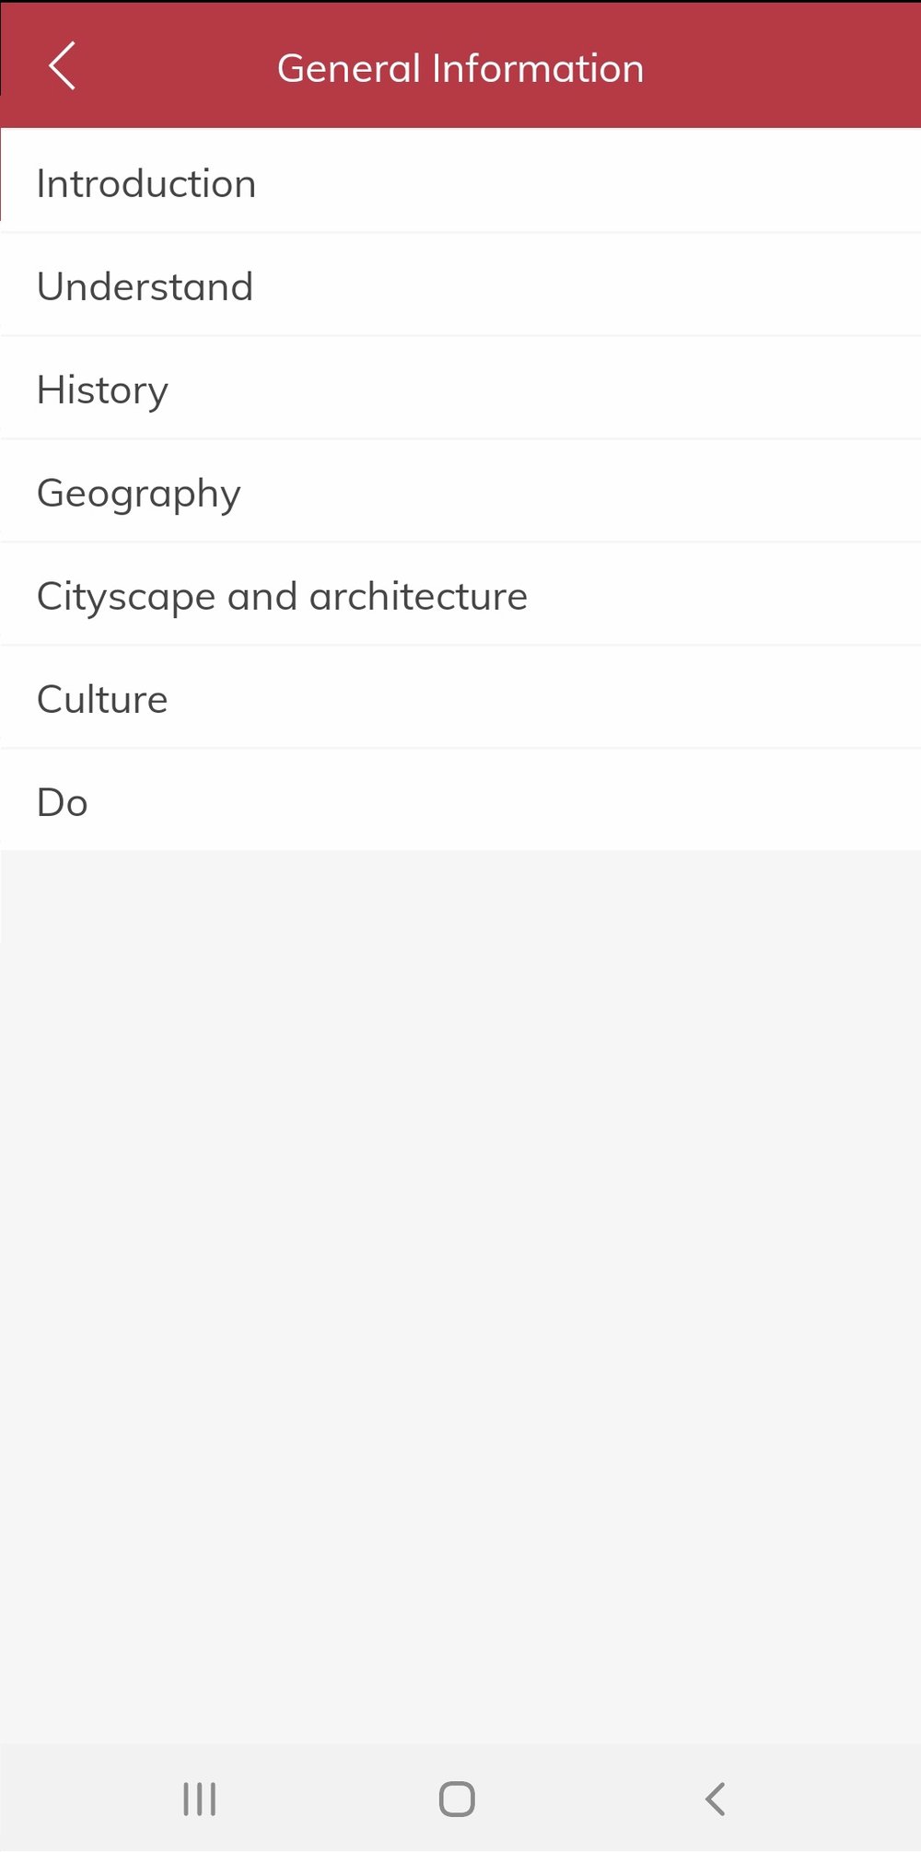The height and width of the screenshot is (1852, 921).
Task: Open Cityscape and architecture
Action: (x=282, y=596)
